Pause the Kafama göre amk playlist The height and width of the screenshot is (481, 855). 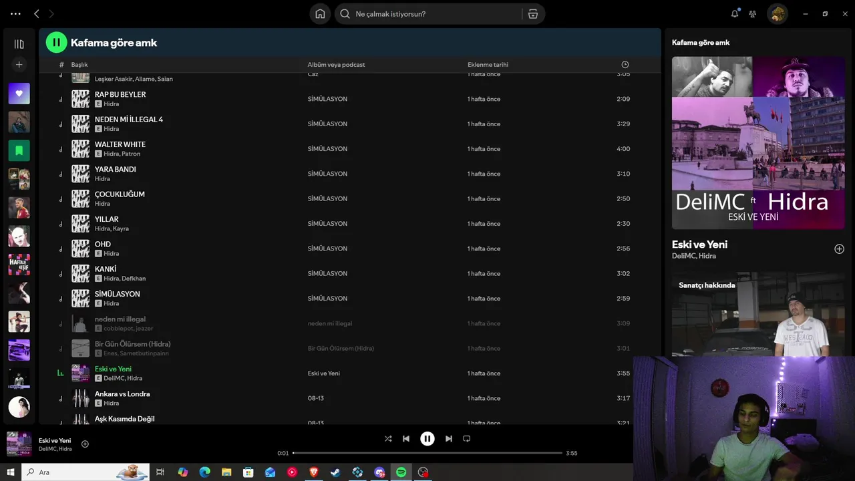click(56, 42)
